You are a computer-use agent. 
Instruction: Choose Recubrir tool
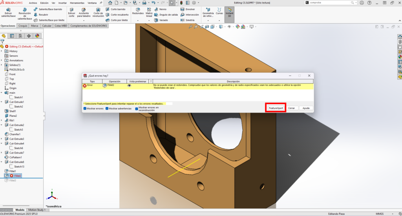click(x=41, y=15)
